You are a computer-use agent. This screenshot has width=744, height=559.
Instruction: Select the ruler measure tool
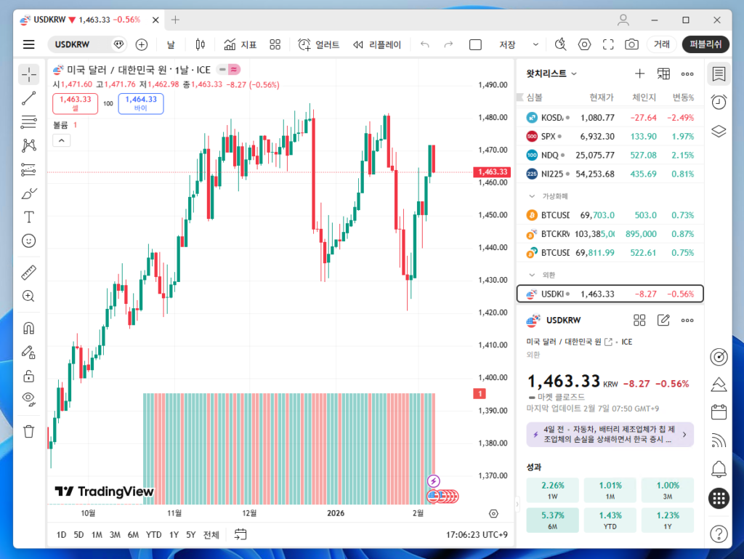pos(29,273)
